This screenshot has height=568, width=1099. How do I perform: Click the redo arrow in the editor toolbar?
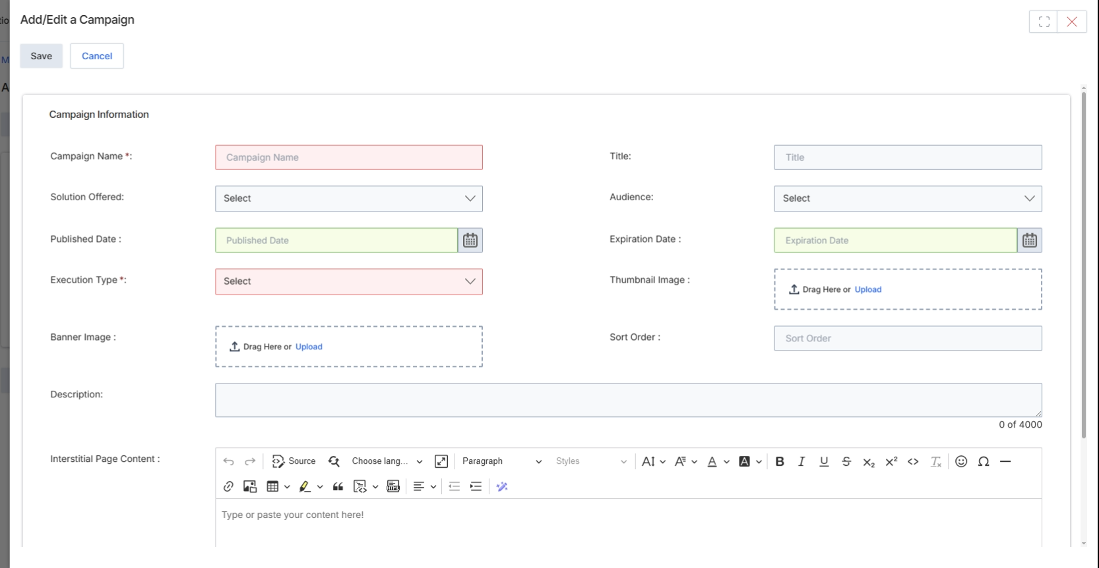[x=250, y=461]
